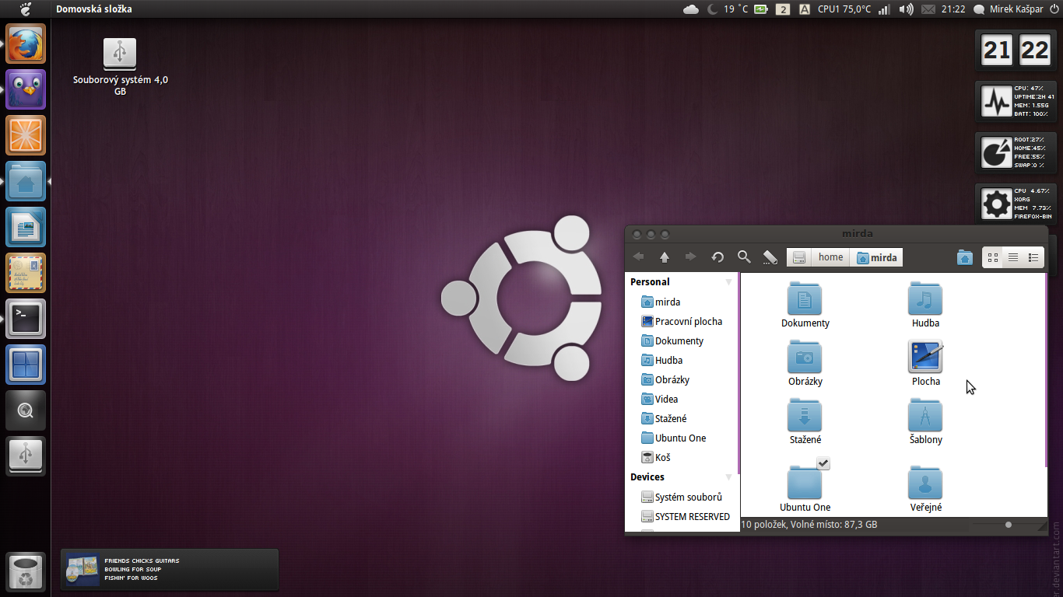Click the 'mirda' breadcrumb button

[x=877, y=257]
